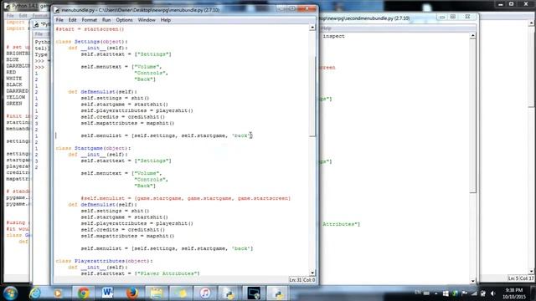Open the Action Center flag tray icon
Image resolution: width=536 pixels, height=301 pixels.
tap(464, 293)
